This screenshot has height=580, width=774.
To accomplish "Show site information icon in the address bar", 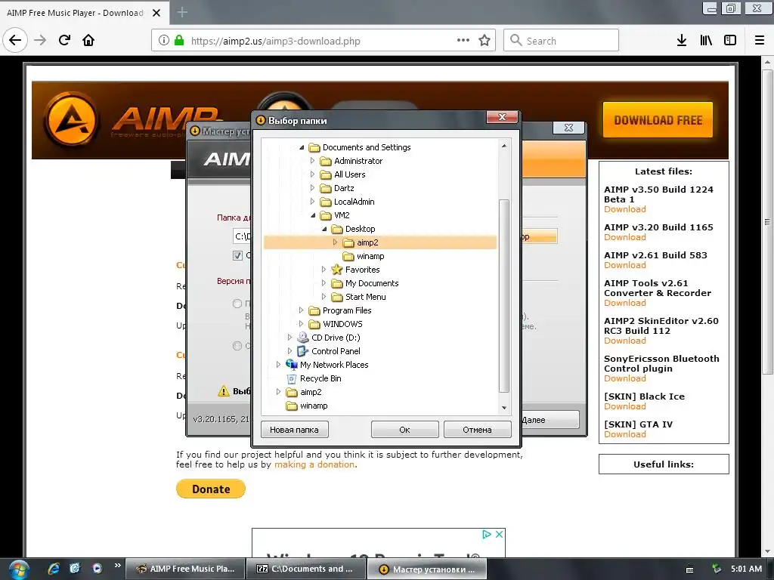I will (x=164, y=41).
